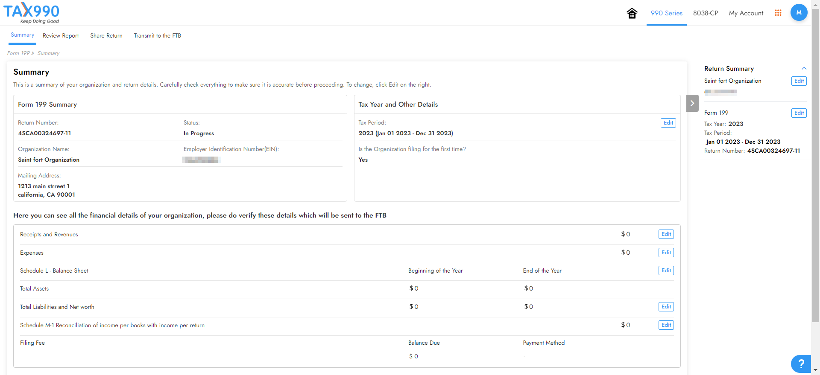Edit the Tax Period details
This screenshot has width=820, height=375.
(668, 123)
